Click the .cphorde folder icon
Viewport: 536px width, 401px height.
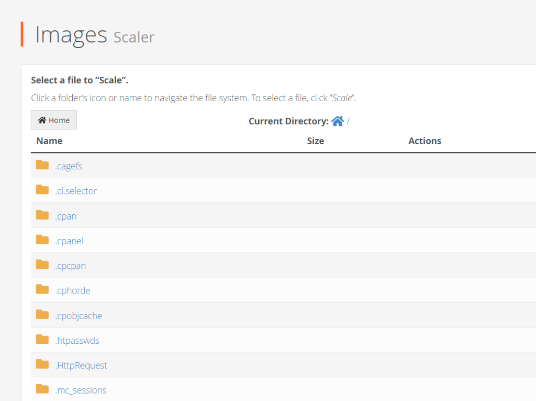click(x=42, y=290)
